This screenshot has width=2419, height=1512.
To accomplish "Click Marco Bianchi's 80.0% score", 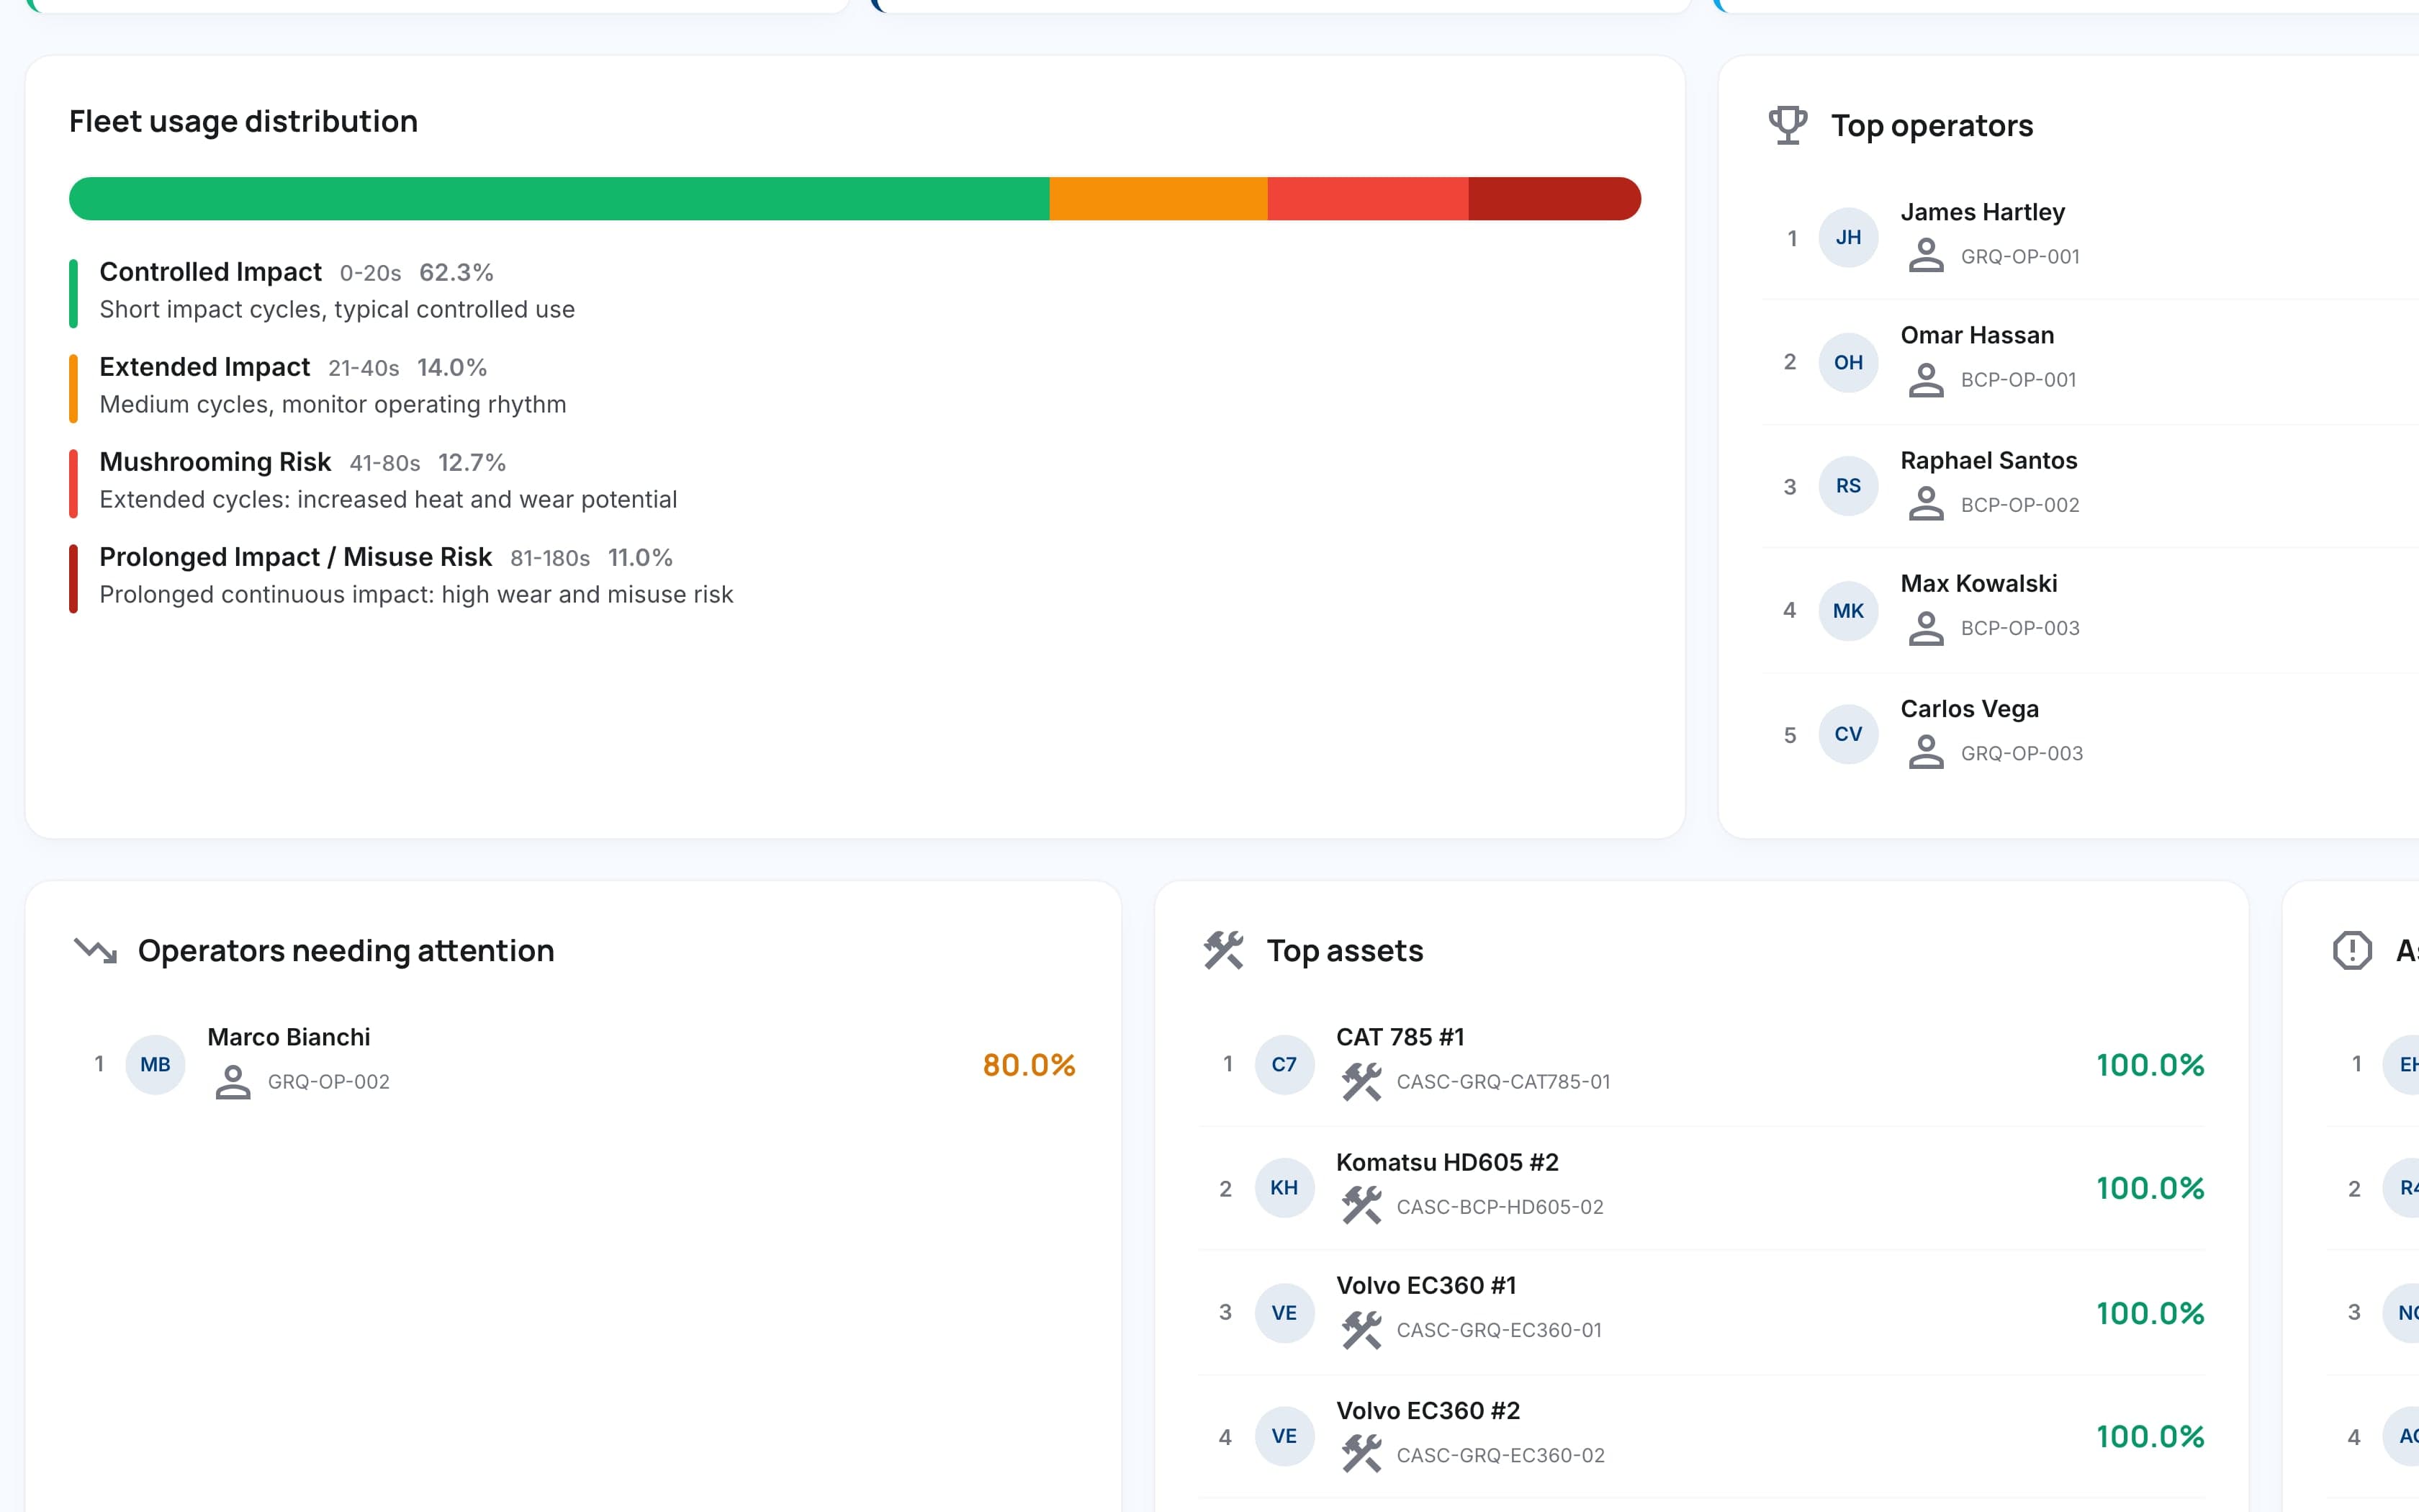I will [x=1029, y=1065].
